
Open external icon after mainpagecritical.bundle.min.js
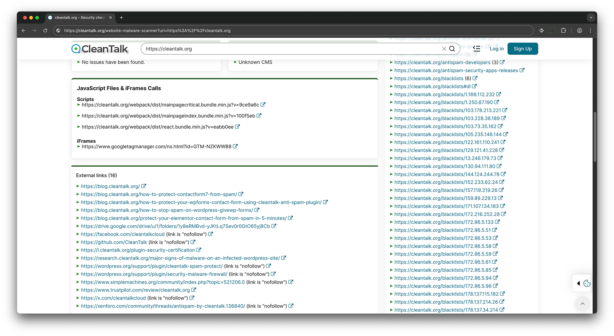click(x=263, y=105)
